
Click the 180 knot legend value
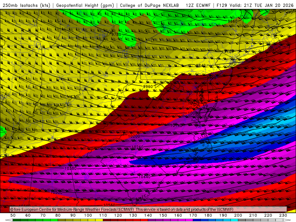208,215
